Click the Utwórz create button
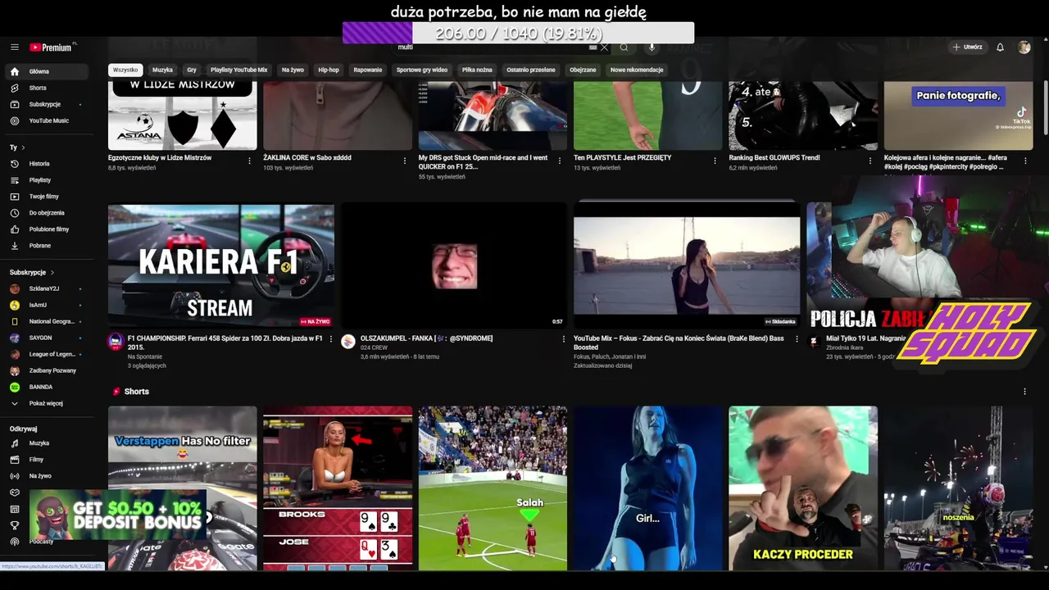1049x590 pixels. (967, 48)
